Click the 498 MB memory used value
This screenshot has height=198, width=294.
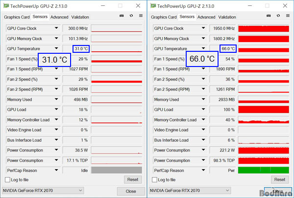coord(81,99)
